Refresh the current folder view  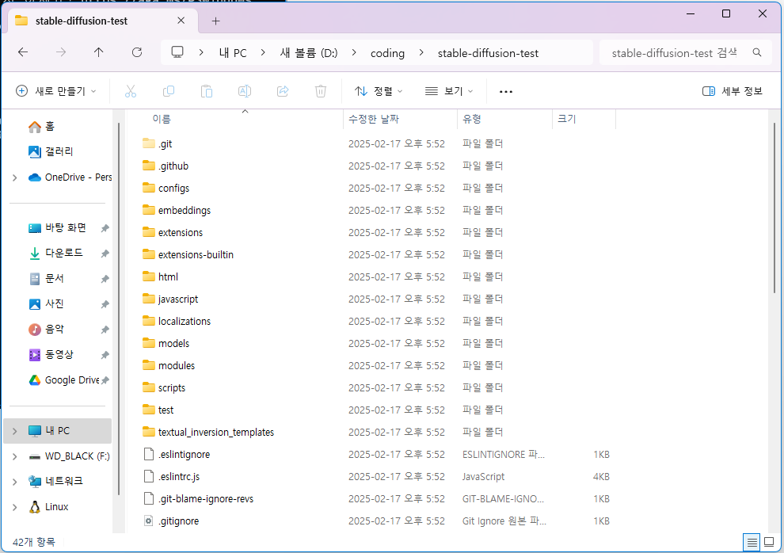137,52
